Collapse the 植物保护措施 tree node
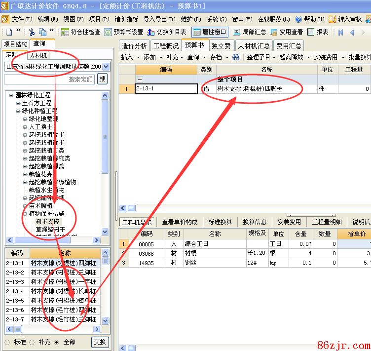This screenshot has height=351, width=371. (x=25, y=214)
